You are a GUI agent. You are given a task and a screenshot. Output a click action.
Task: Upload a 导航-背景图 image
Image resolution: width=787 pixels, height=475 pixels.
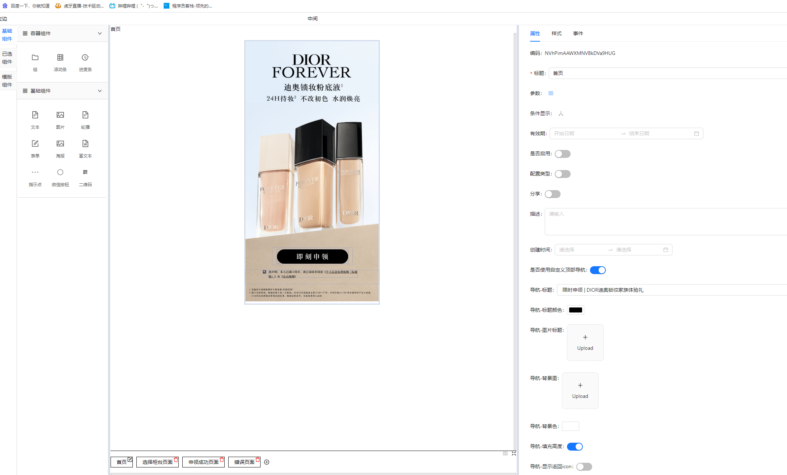580,391
